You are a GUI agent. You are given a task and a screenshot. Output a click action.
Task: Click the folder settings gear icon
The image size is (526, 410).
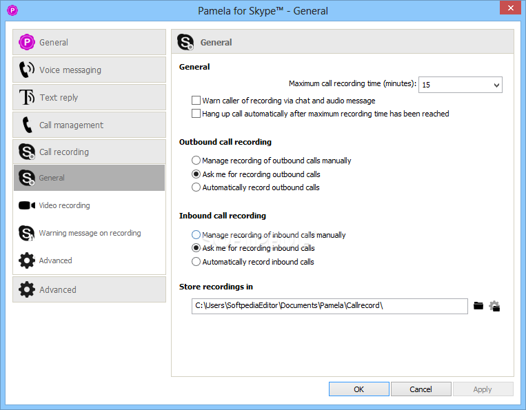click(x=494, y=306)
